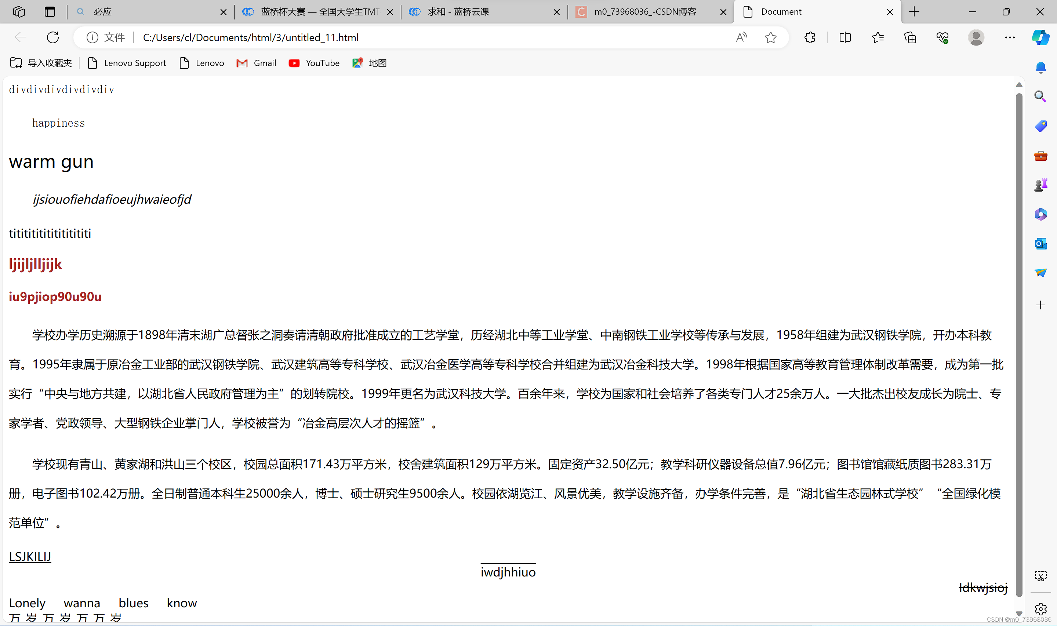
Task: Open the Outlook icon in sidebar
Action: pos(1040,243)
